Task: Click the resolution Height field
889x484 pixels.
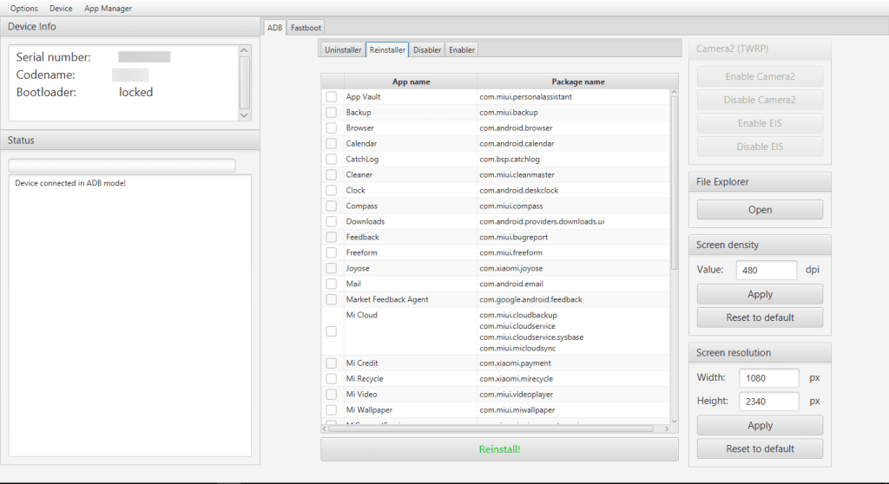Action: [x=769, y=402]
